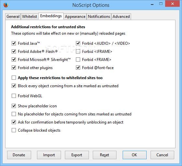Maximize the NoScript Options window
Viewport: 182px width, 166px height.
coord(161,4)
